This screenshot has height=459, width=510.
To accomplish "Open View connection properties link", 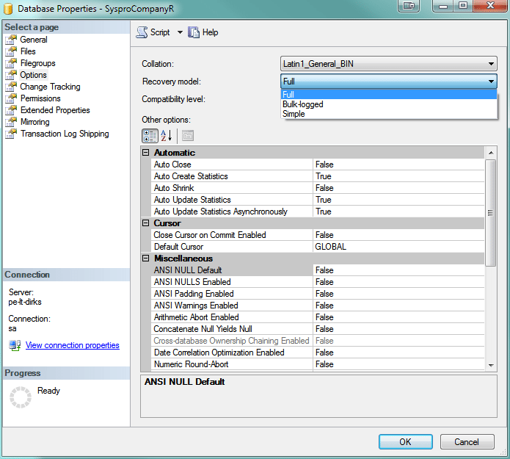I will [x=73, y=345].
